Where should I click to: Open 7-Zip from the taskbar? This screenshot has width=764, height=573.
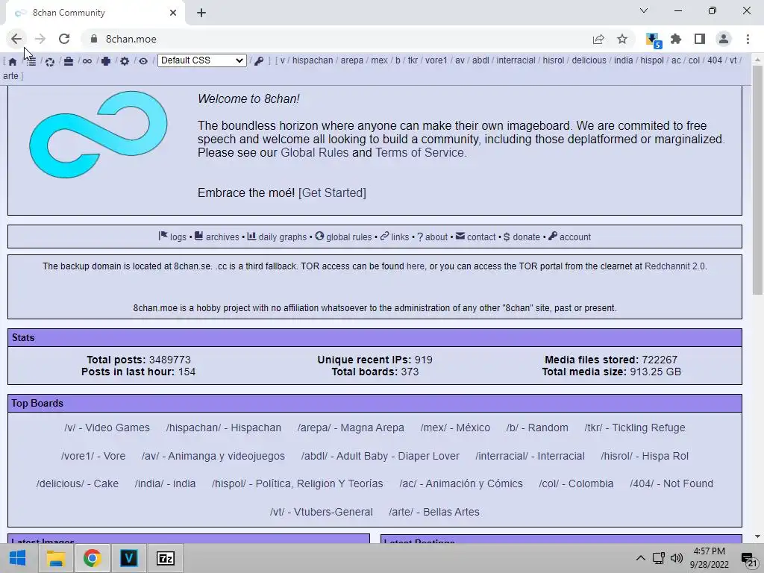pos(165,558)
